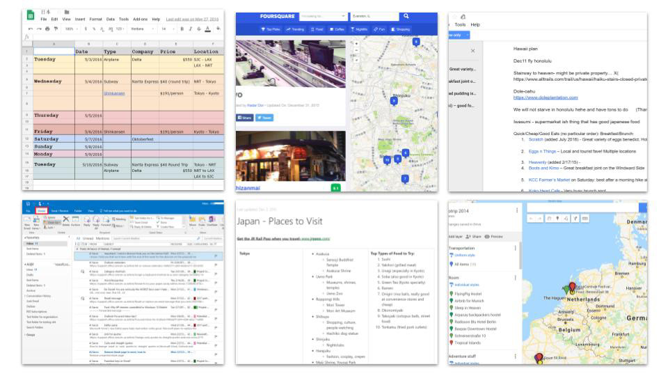Click Share in the My Maps panel
Image resolution: width=668 pixels, height=376 pixels.
pyautogui.click(x=473, y=237)
